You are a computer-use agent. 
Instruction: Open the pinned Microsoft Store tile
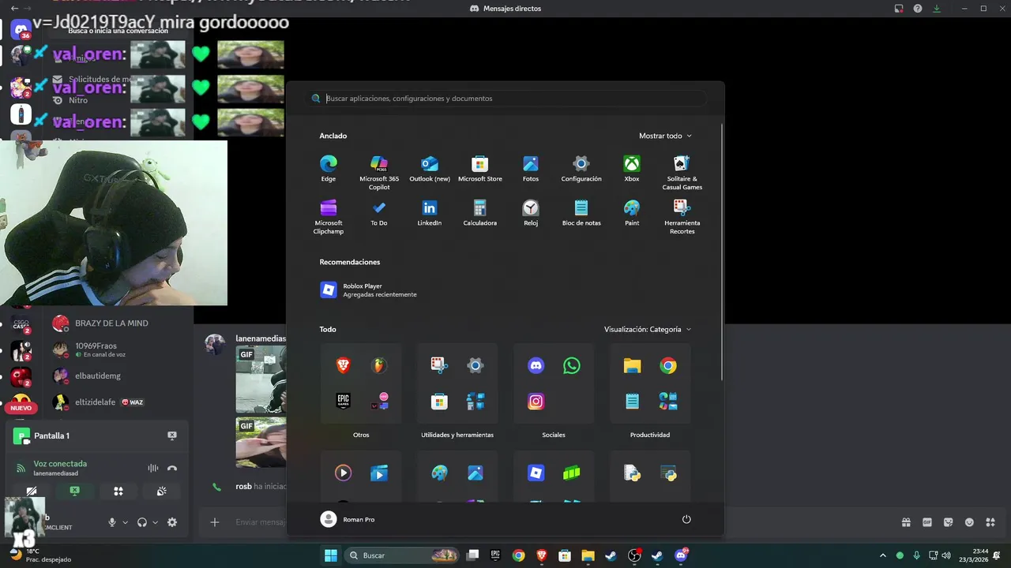(x=480, y=168)
